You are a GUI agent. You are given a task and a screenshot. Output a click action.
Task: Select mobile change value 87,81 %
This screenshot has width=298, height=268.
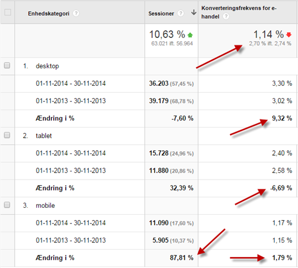coord(182,258)
